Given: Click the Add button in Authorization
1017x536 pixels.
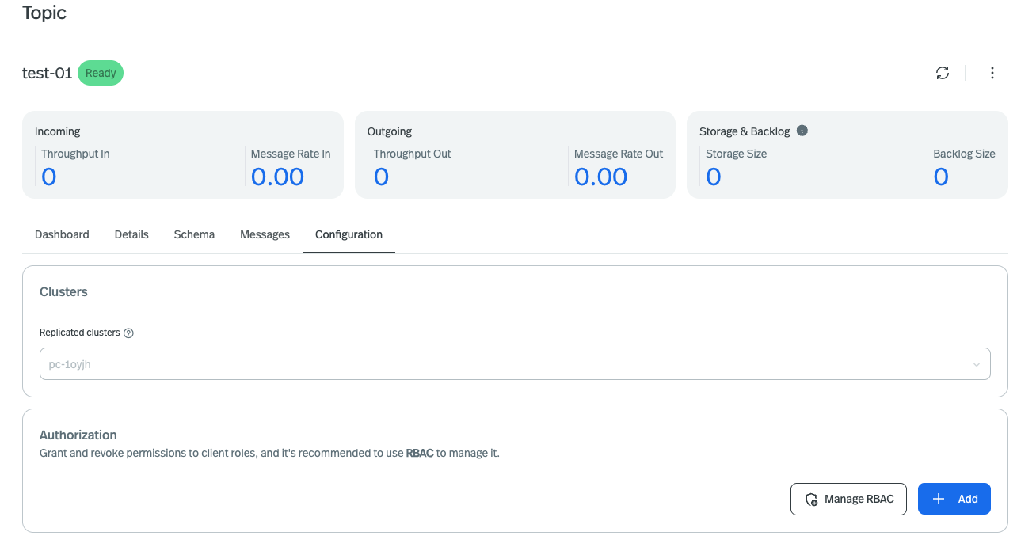Looking at the screenshot, I should tap(954, 499).
